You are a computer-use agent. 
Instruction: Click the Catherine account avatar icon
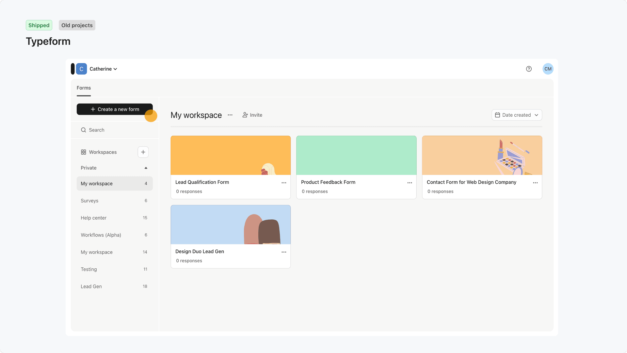pos(81,69)
